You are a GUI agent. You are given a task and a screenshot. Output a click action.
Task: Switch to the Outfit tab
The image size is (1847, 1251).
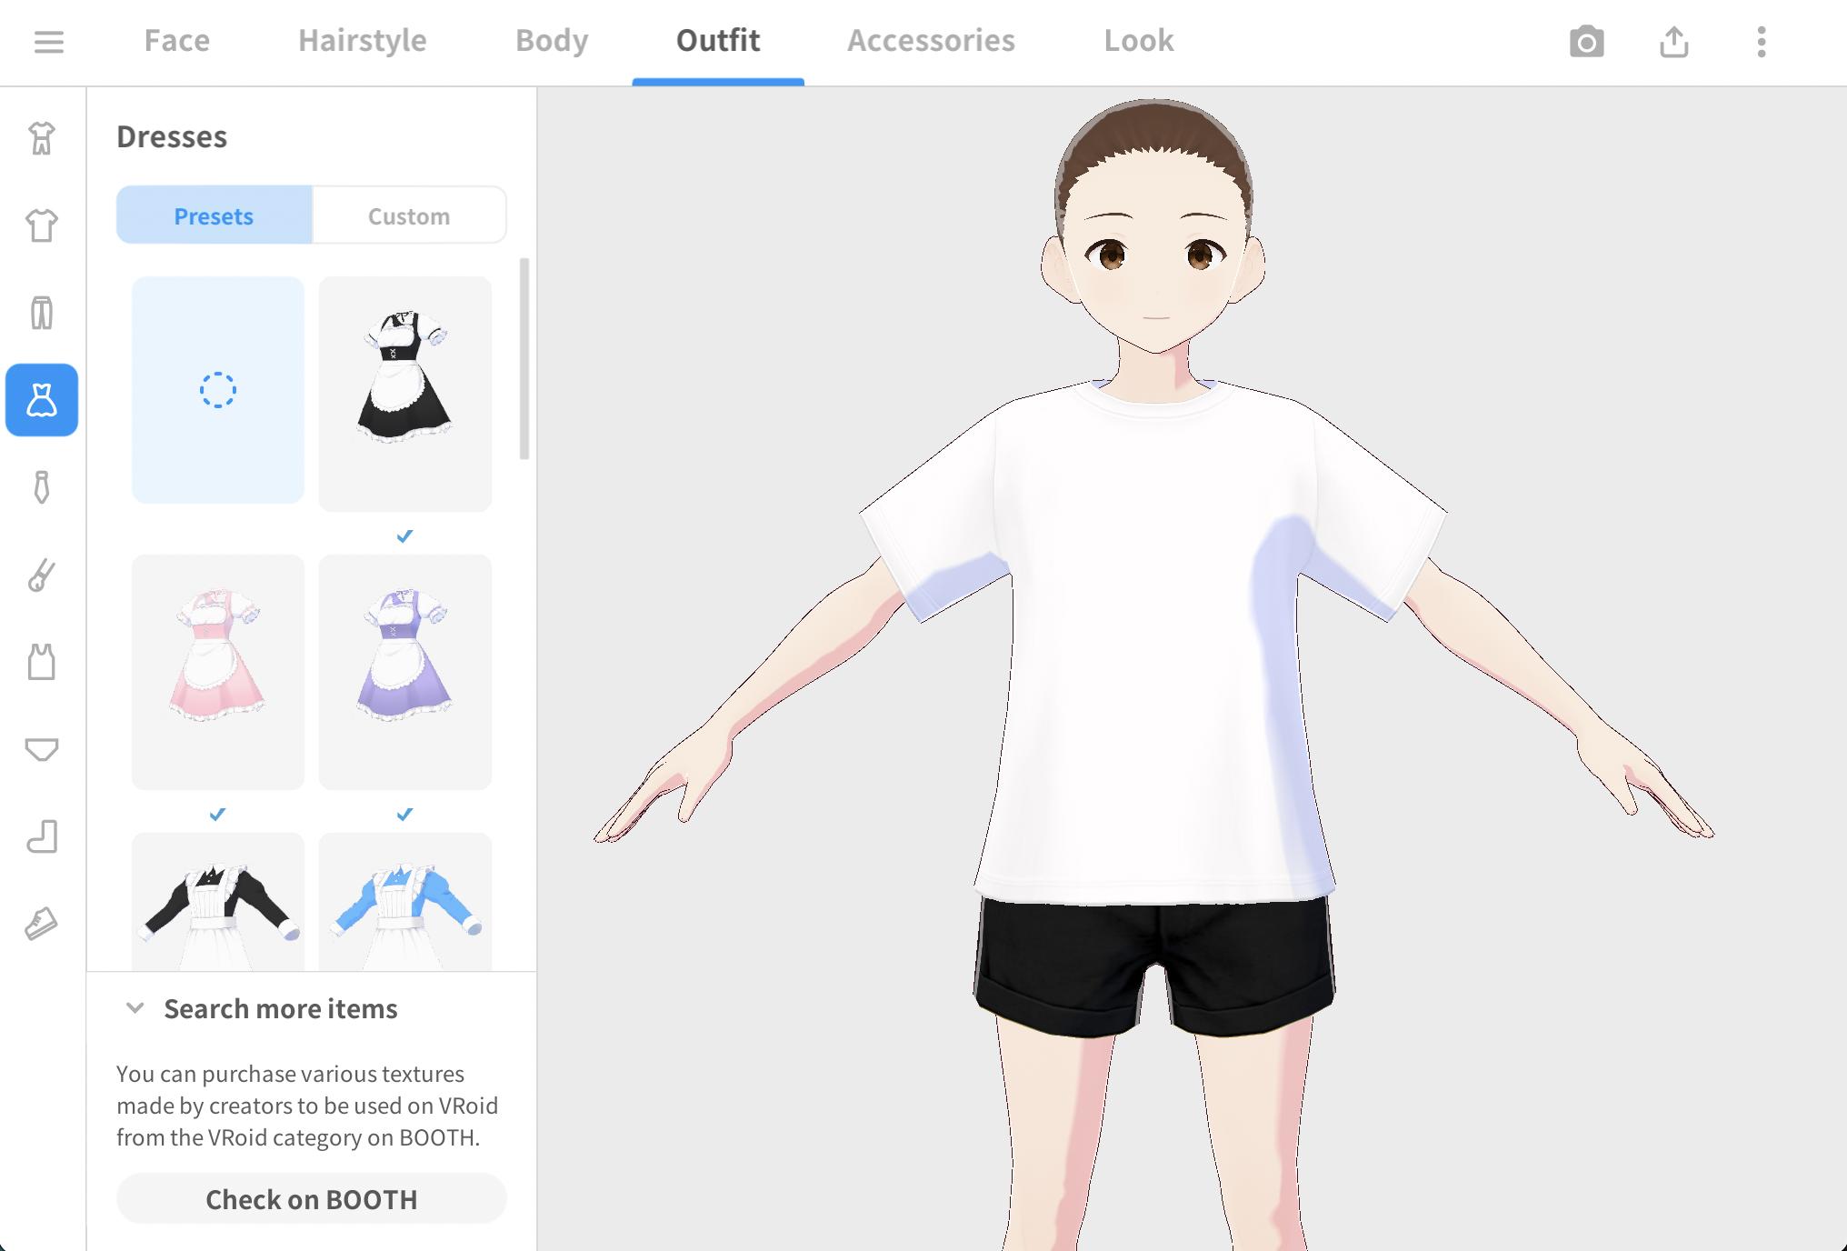(x=718, y=41)
